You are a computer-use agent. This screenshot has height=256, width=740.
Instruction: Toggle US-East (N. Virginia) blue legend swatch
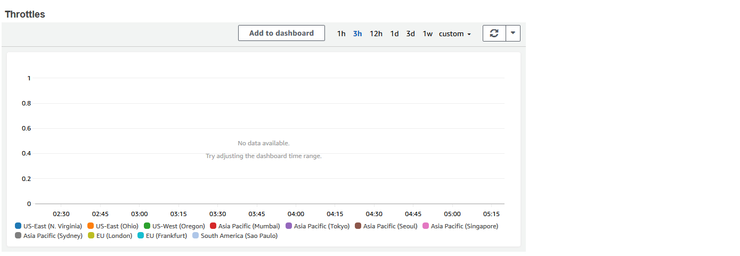[x=18, y=226]
